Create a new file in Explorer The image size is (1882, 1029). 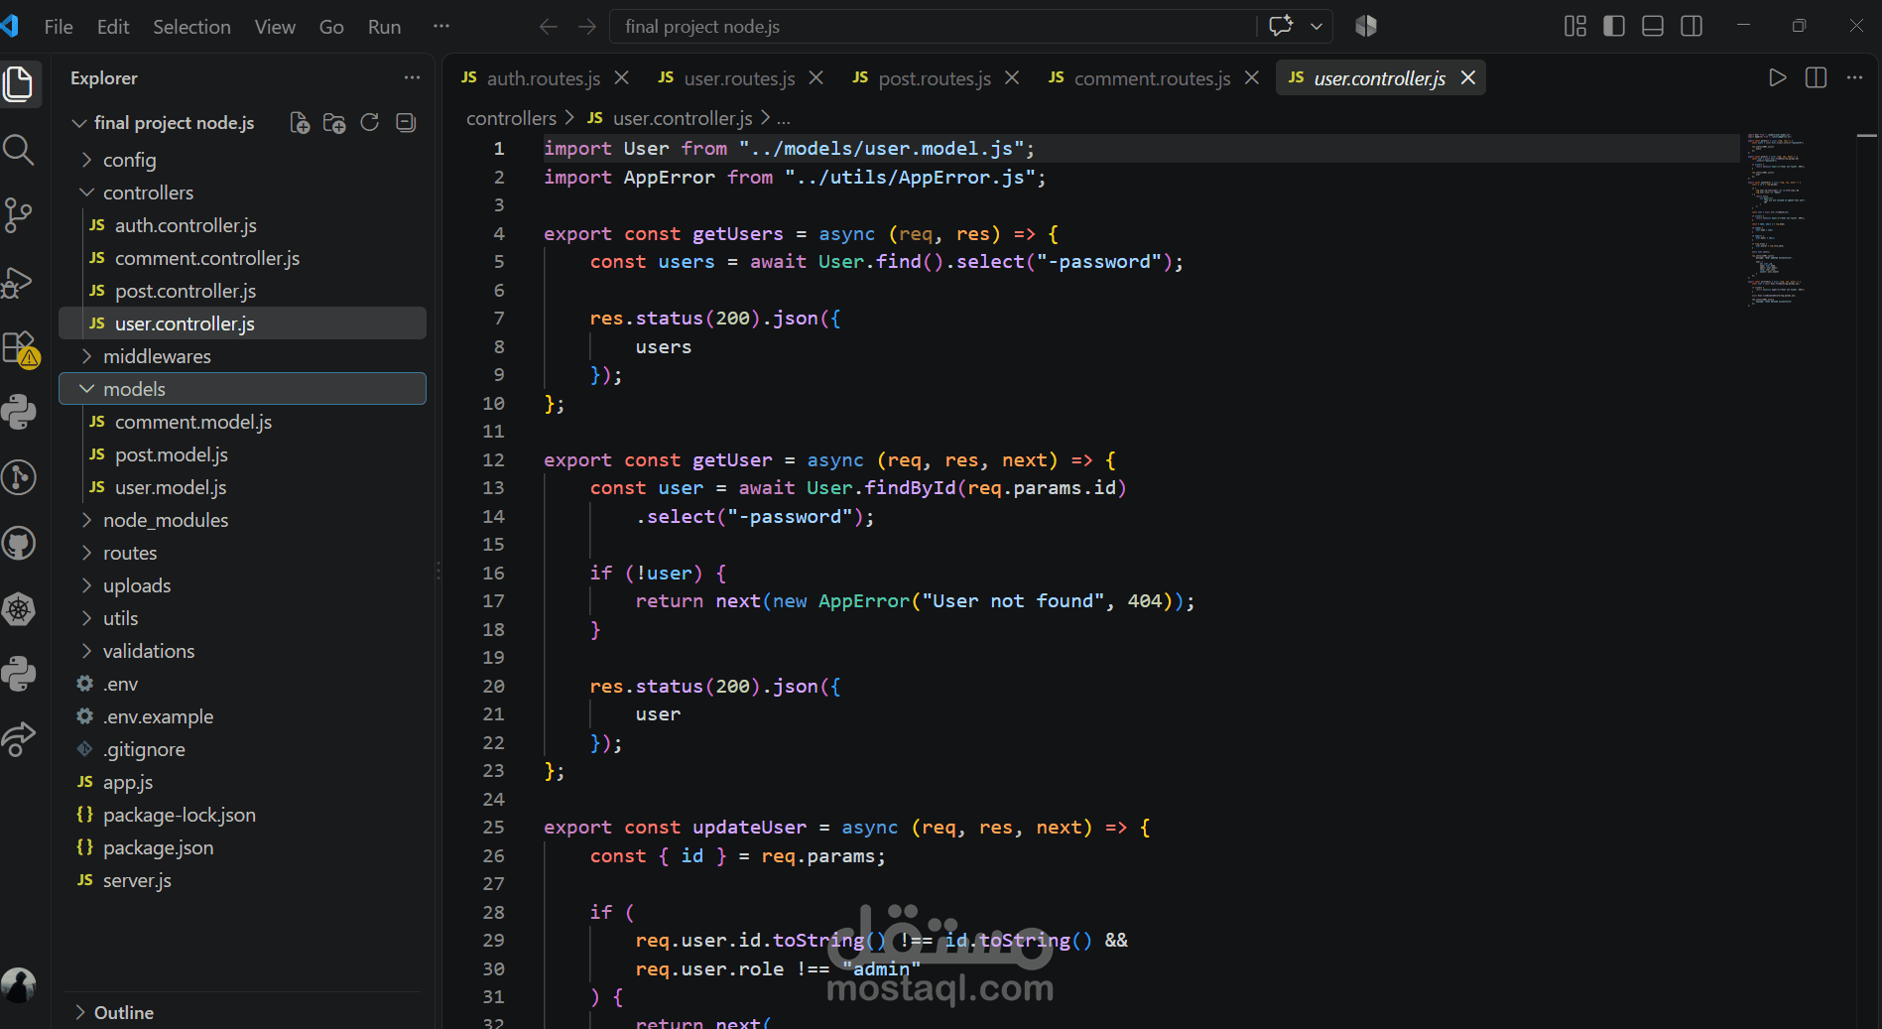(300, 123)
